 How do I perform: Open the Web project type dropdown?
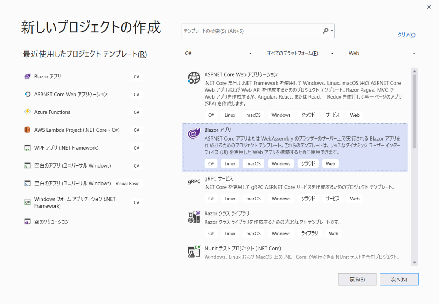coord(382,53)
